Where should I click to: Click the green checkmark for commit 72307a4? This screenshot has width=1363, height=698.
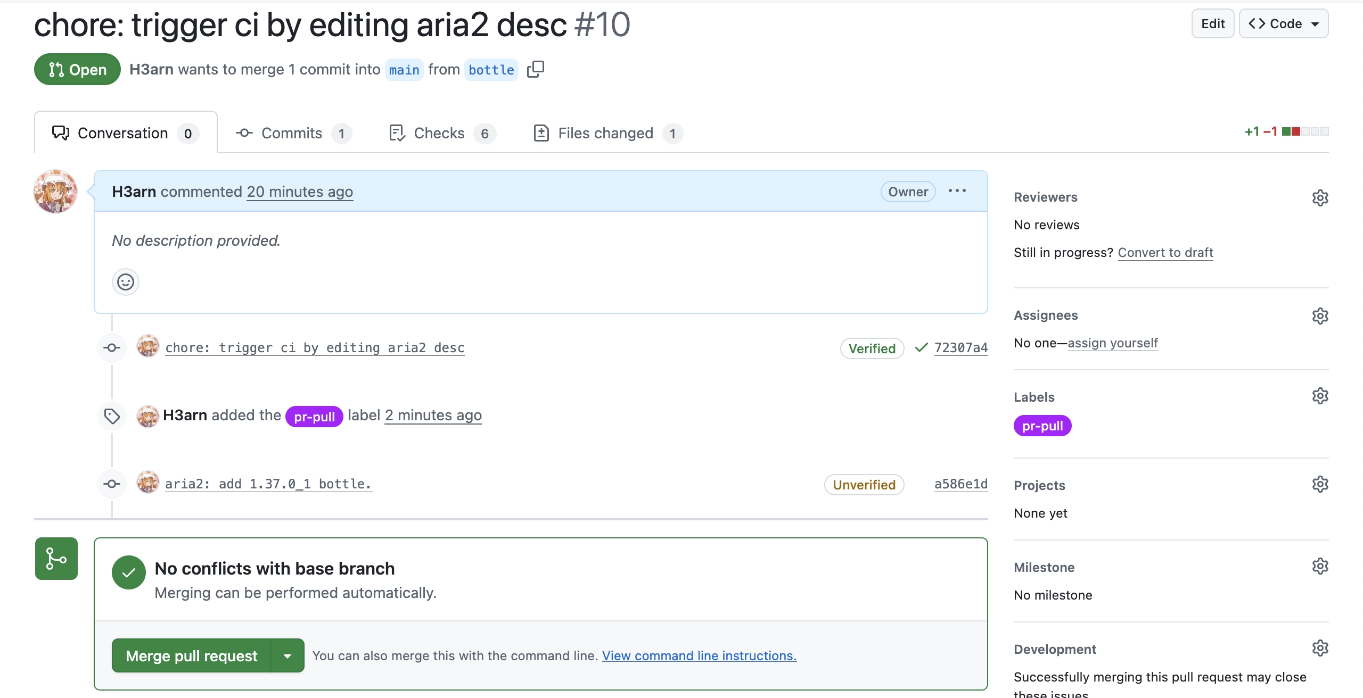921,348
